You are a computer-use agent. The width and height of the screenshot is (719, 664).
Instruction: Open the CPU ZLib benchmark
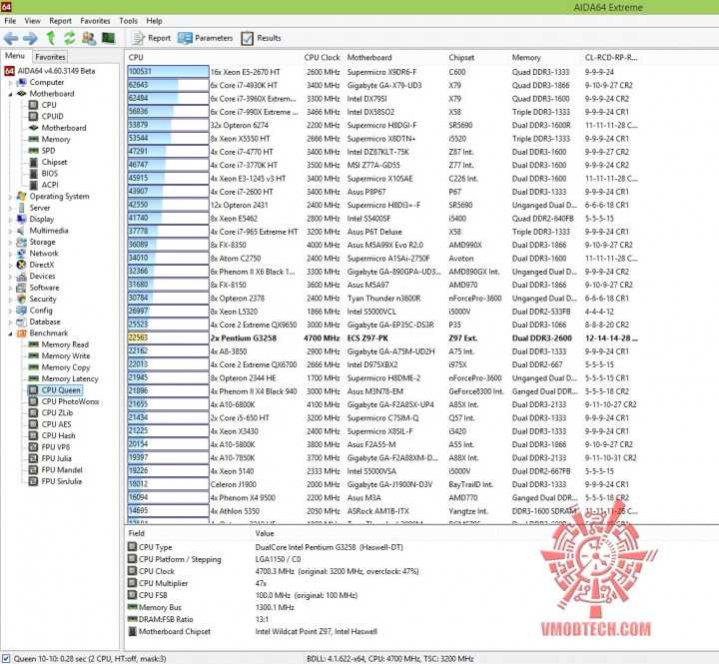57,413
